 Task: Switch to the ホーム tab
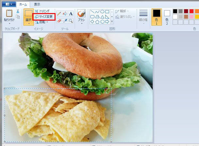click(23, 5)
